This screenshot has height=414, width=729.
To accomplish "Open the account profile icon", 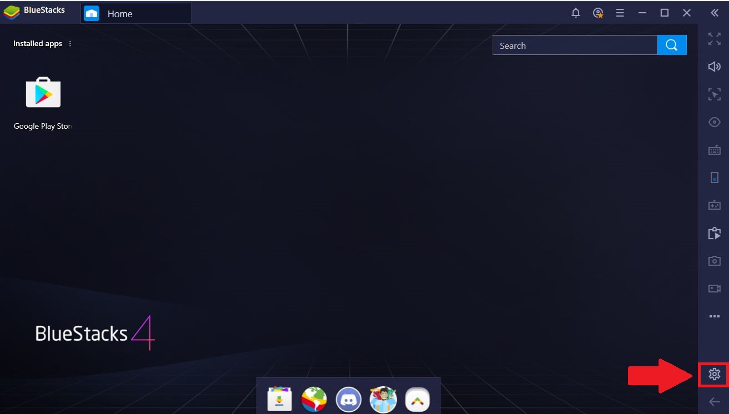I will (598, 13).
